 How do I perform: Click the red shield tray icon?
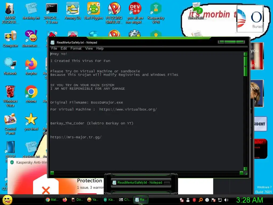(194, 200)
